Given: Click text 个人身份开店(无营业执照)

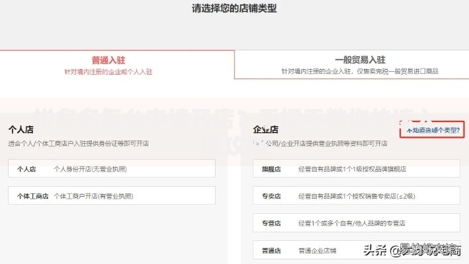Looking at the screenshot, I should pyautogui.click(x=90, y=169).
